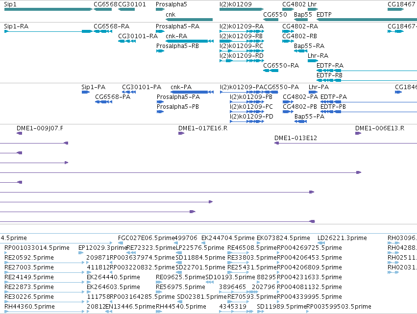Screen dimensions: 417x314
Task: Click the RP003599503.5prime EST label
Action: coord(339,307)
